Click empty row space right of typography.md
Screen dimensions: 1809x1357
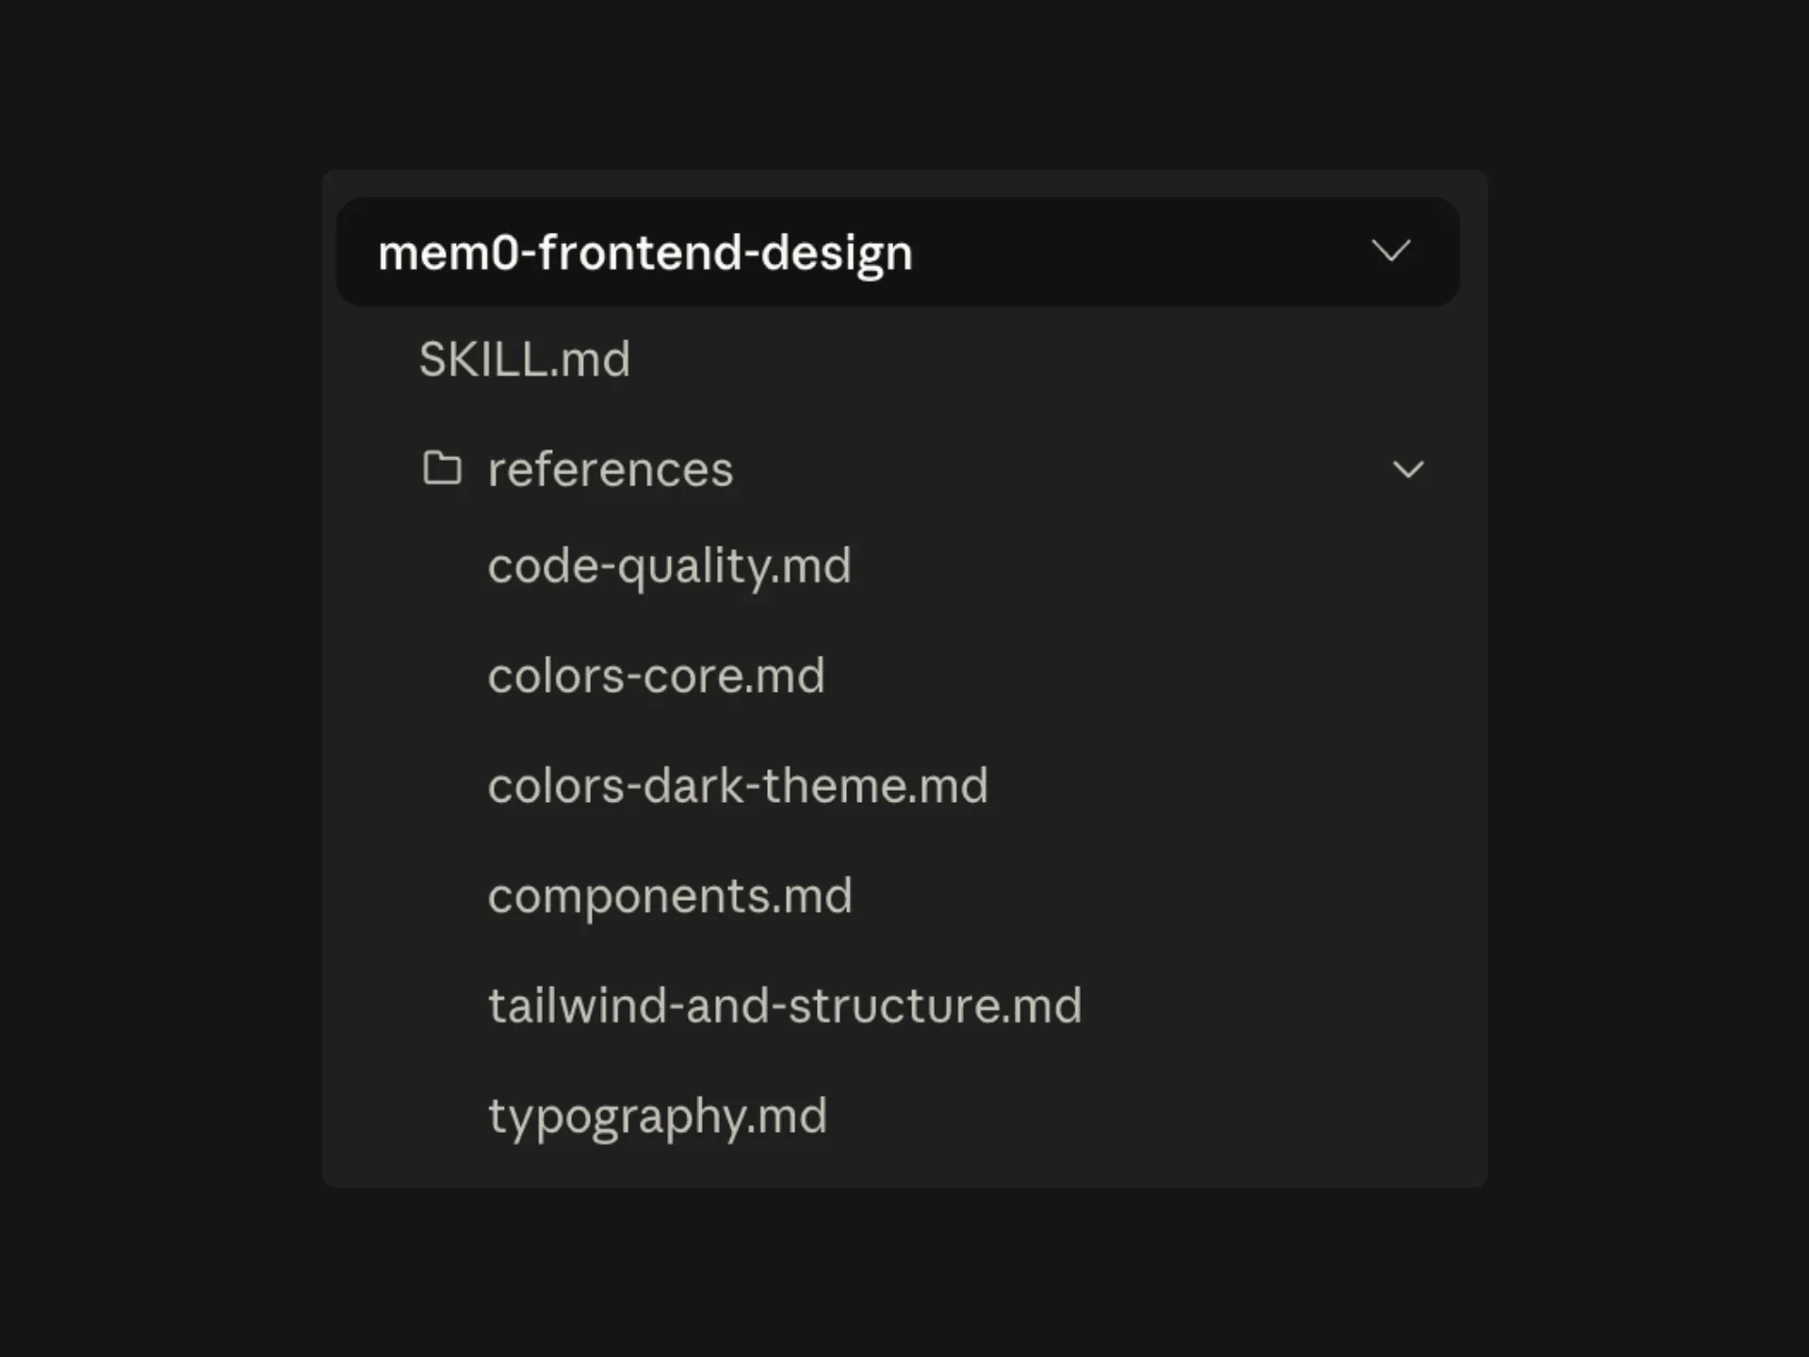(x=1140, y=1117)
